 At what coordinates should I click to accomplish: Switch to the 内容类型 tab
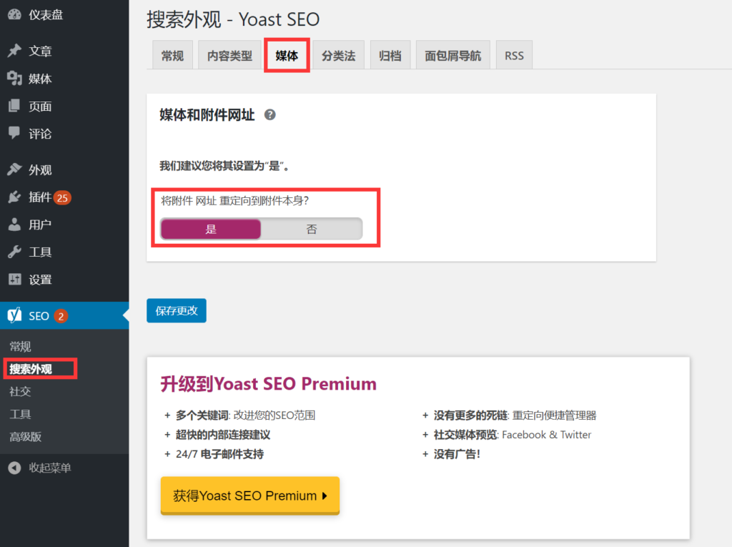[229, 56]
